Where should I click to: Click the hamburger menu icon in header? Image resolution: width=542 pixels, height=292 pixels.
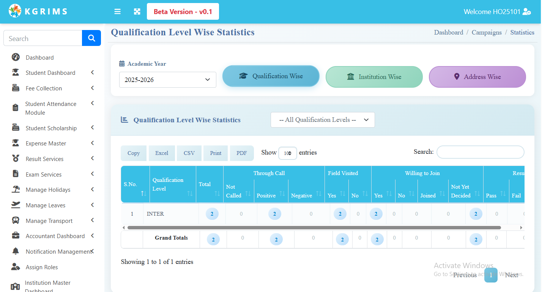coord(117,12)
